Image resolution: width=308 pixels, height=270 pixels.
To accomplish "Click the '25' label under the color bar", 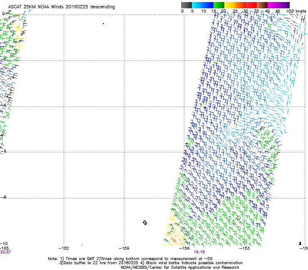I will click(235, 11).
